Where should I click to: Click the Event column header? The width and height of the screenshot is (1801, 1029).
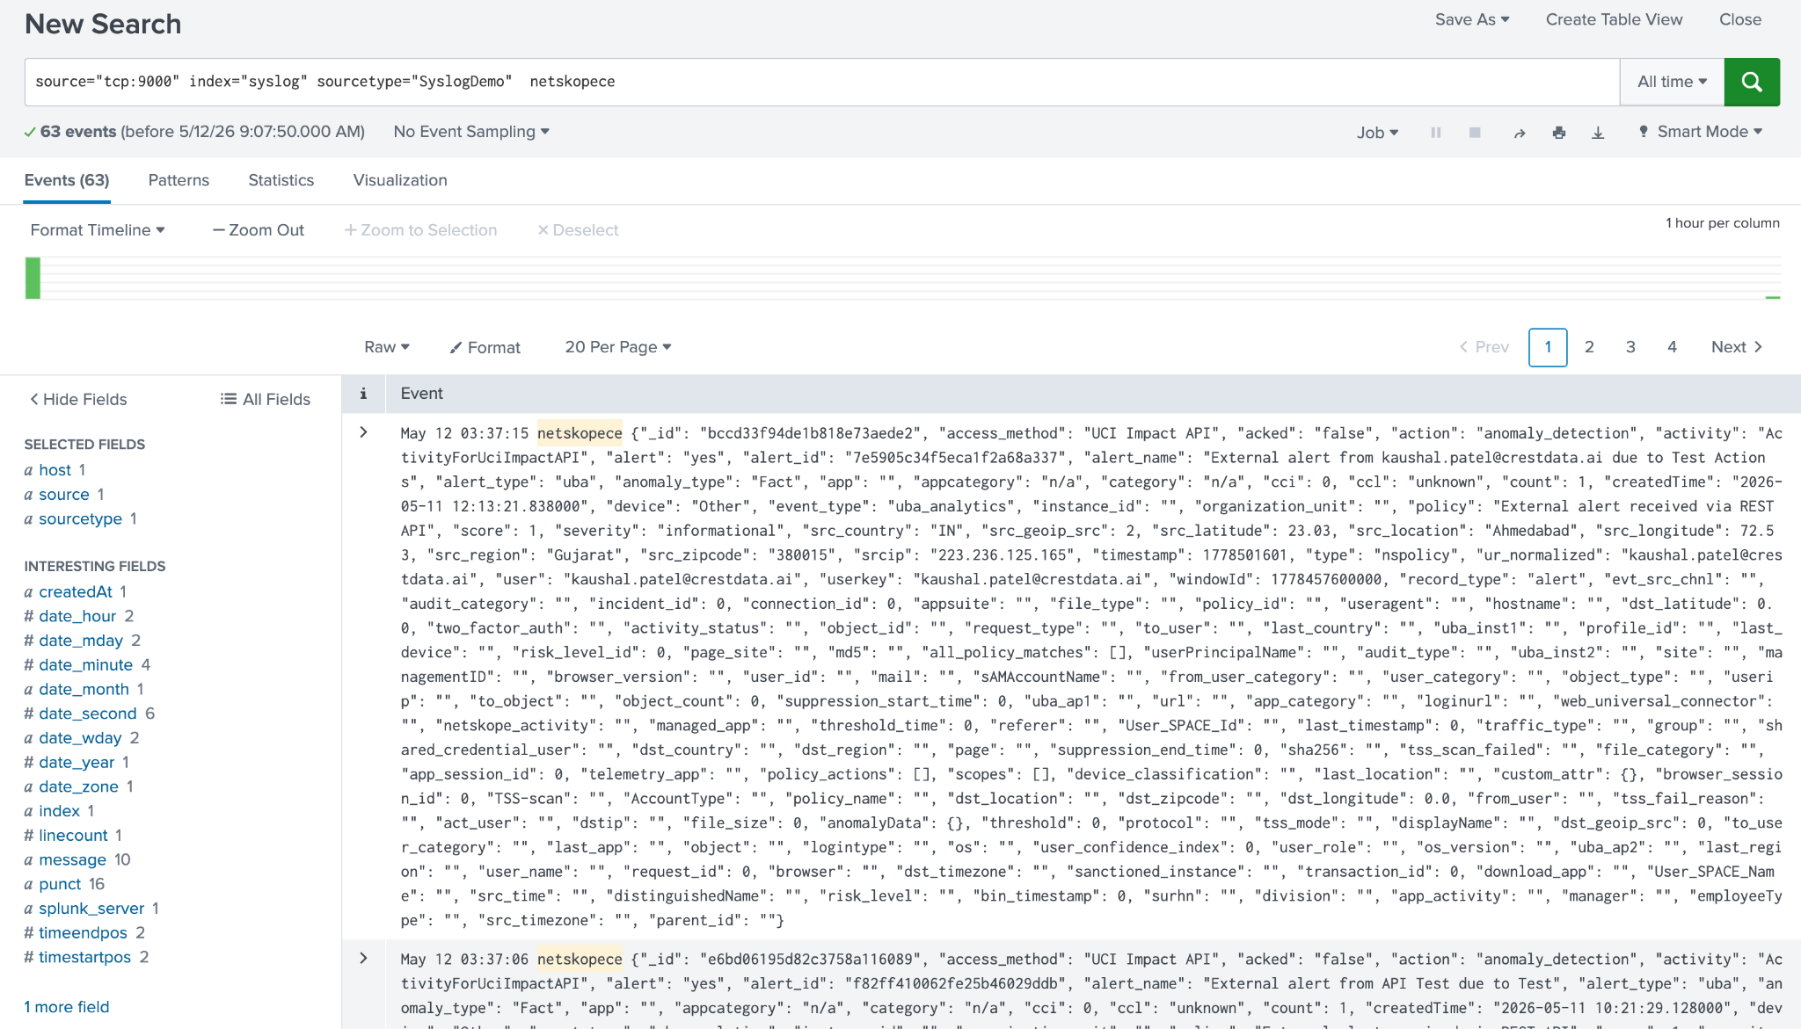pos(421,394)
